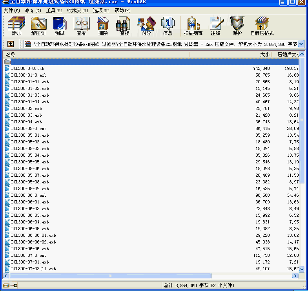The height and width of the screenshot is (291, 308).
Task: Click file icon of DXL300-03.exb
Action: tap(7, 115)
